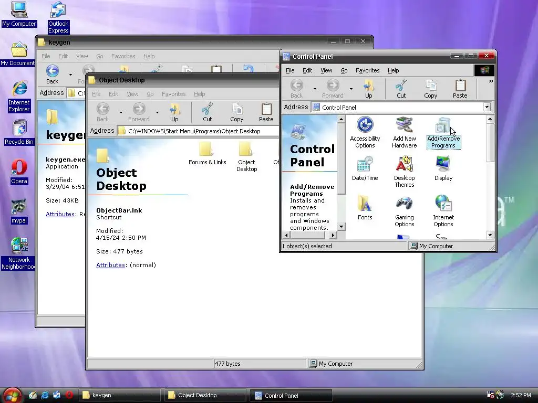The width and height of the screenshot is (538, 403).
Task: Switch to keygen taskbar button
Action: 120,395
